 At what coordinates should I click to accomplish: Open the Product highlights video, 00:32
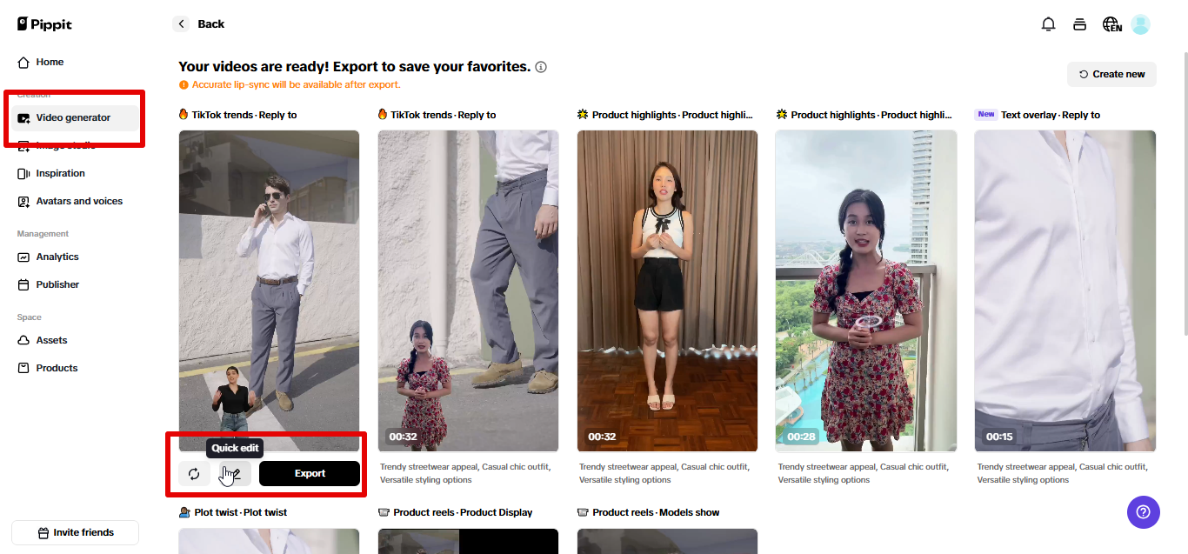click(x=667, y=290)
